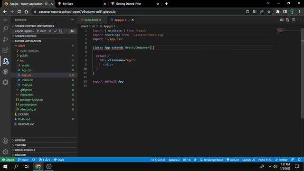304x171 pixels.
Task: Expand the Outline panel
Action: pos(20,140)
